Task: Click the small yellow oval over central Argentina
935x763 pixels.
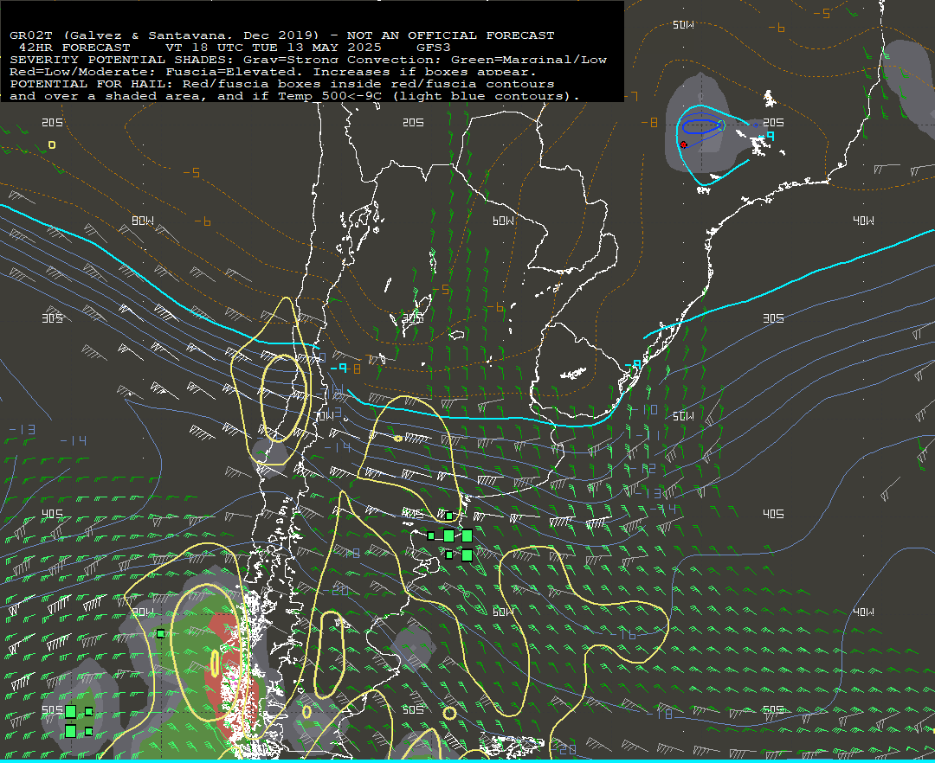Action: tap(397, 439)
